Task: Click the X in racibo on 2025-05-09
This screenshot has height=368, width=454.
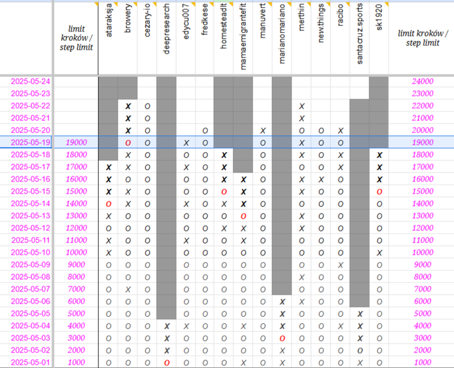Action: click(x=340, y=265)
